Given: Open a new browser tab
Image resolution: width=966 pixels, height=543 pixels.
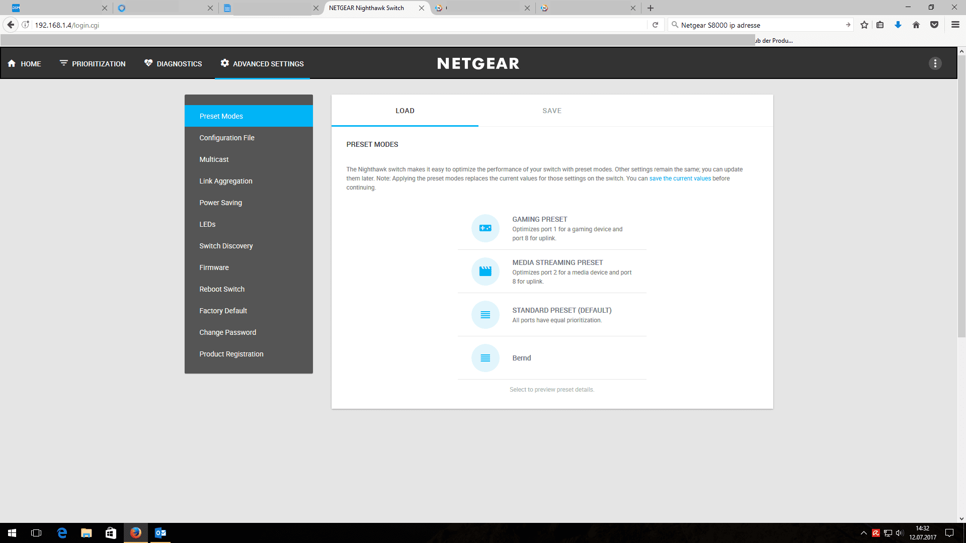Looking at the screenshot, I should point(651,8).
